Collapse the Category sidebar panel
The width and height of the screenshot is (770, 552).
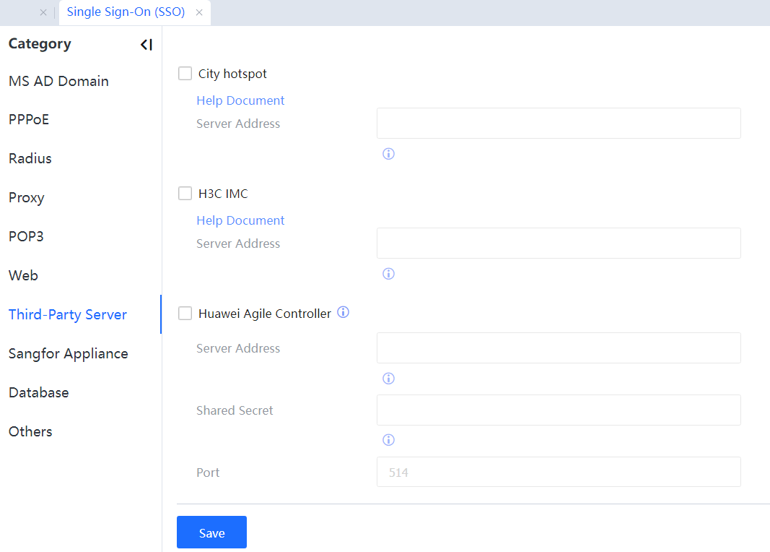click(x=146, y=45)
